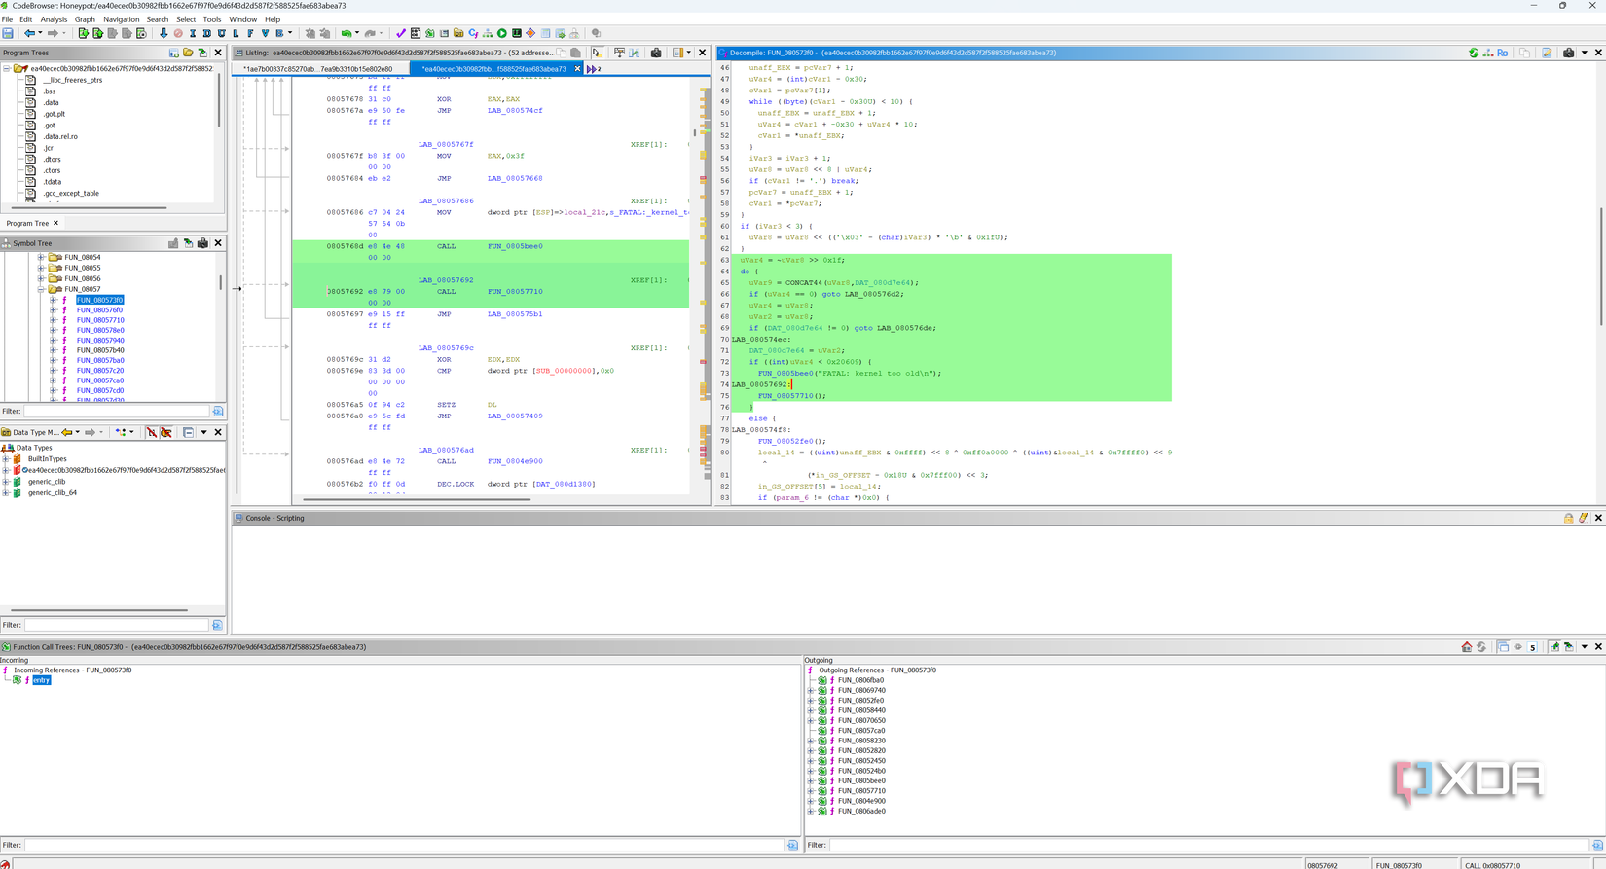Navigate back with the left arrow icon
Viewport: 1606px width, 869px height.
tap(29, 33)
